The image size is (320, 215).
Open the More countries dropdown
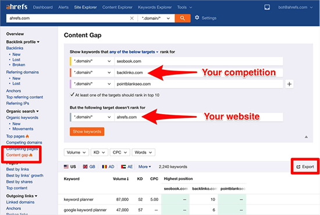(145, 167)
